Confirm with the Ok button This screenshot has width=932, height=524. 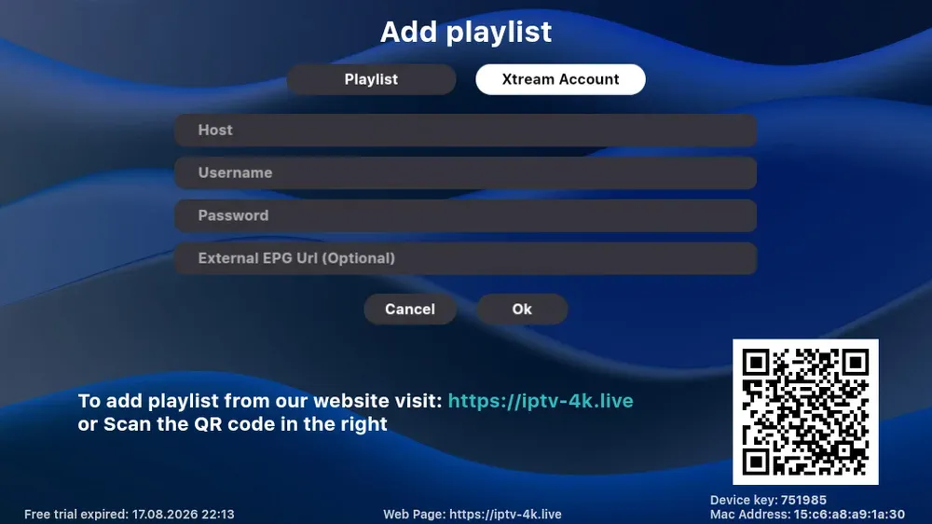click(x=522, y=309)
